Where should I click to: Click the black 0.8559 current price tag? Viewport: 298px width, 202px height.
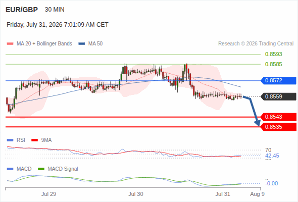278,96
